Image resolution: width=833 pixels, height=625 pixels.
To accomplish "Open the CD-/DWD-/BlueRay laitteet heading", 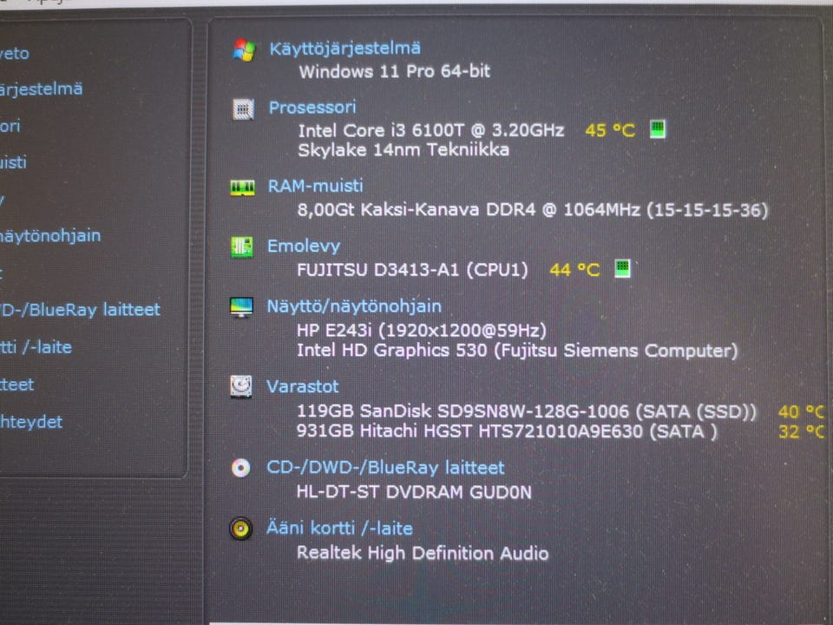I will (x=385, y=468).
